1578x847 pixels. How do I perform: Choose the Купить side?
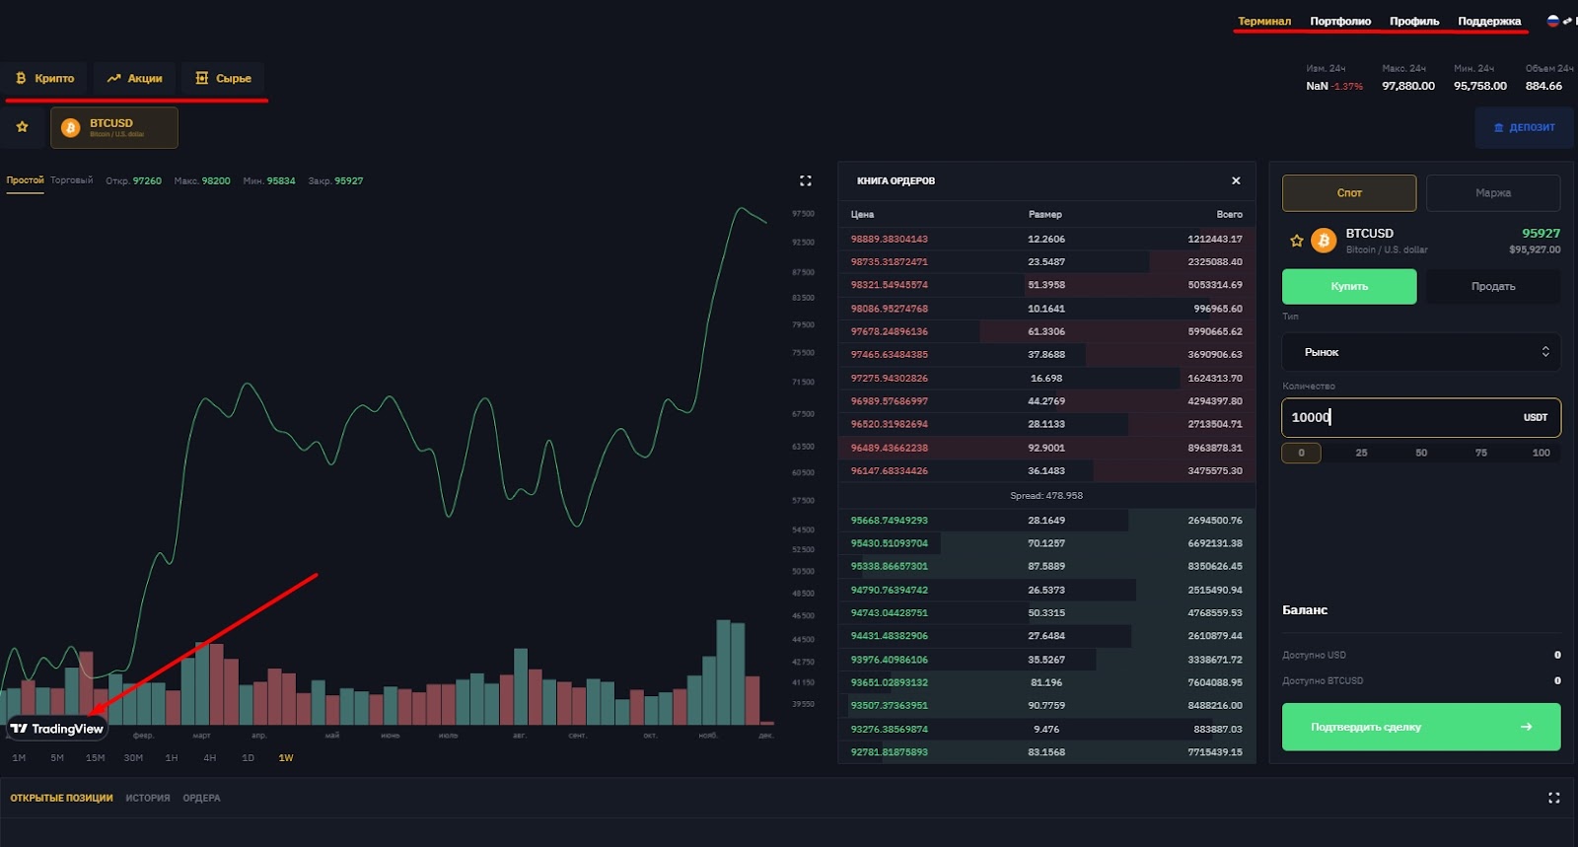click(1349, 286)
